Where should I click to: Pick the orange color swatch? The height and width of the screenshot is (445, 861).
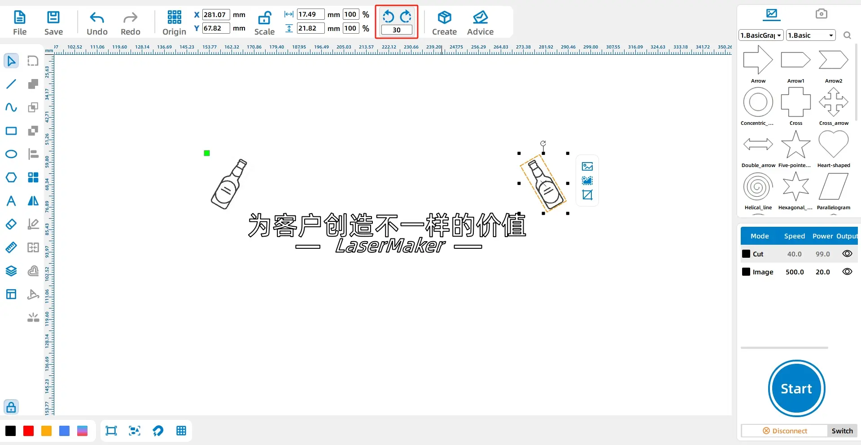click(x=47, y=431)
